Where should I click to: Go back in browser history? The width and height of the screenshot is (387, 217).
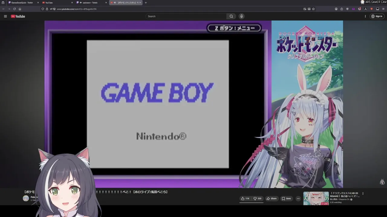(4, 9)
